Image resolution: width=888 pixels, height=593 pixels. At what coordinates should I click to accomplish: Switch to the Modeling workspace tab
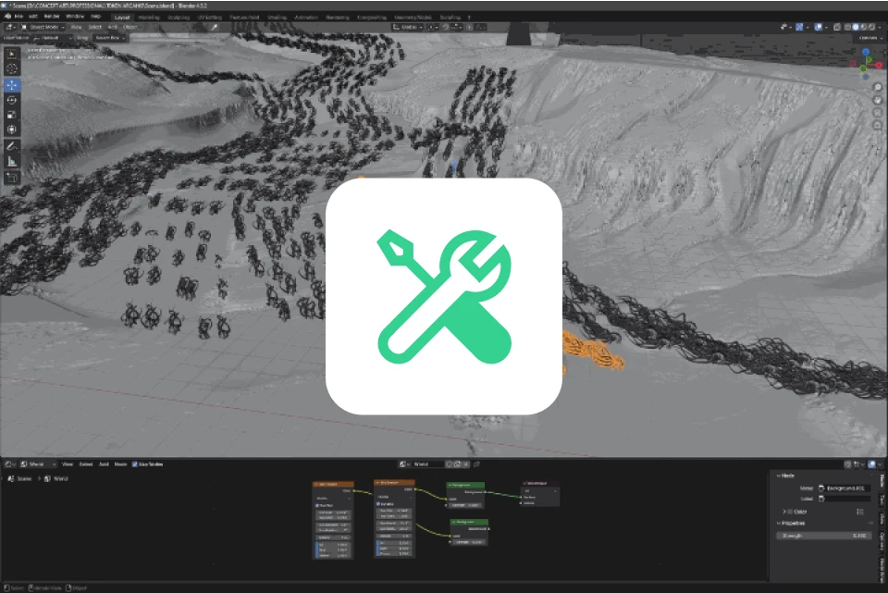[x=148, y=17]
